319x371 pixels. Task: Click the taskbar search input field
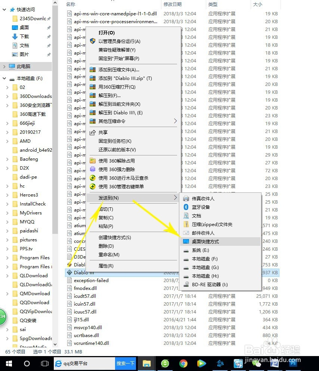coord(85,364)
